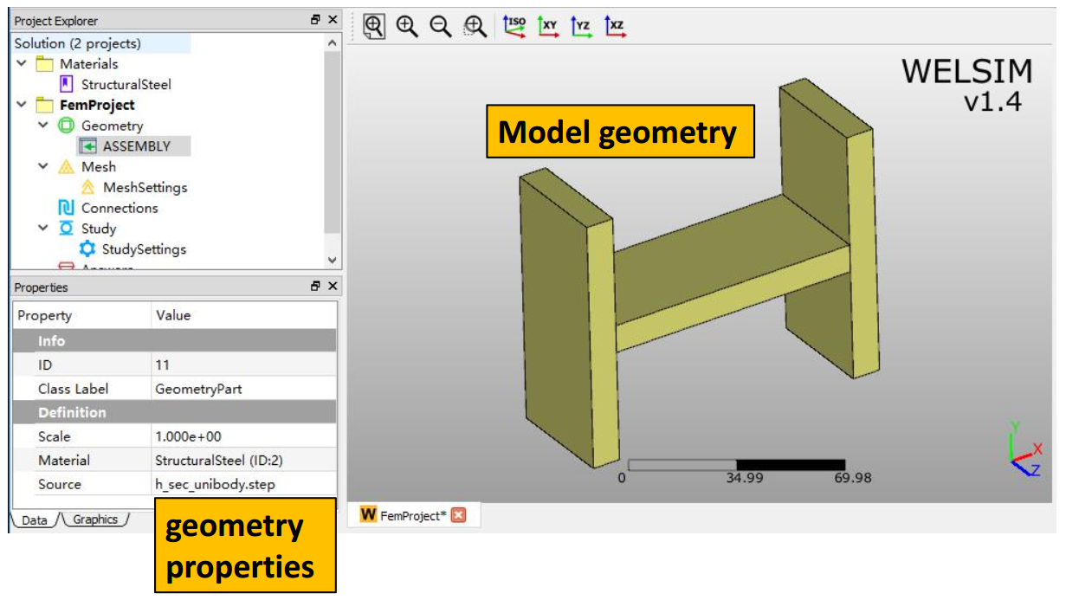Close the FemProject document tab
The width and height of the screenshot is (1066, 600).
[459, 515]
